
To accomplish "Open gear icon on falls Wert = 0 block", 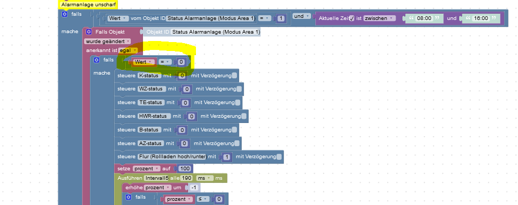I will pos(97,60).
